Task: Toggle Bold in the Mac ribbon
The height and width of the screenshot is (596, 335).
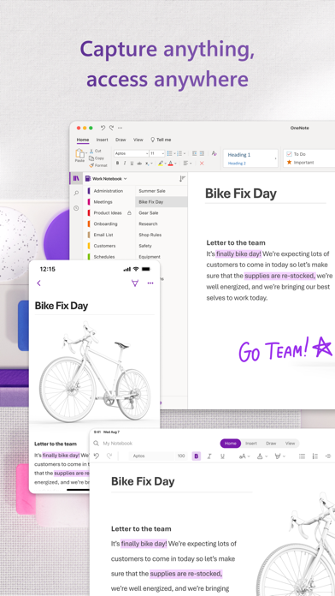Action: coord(117,163)
